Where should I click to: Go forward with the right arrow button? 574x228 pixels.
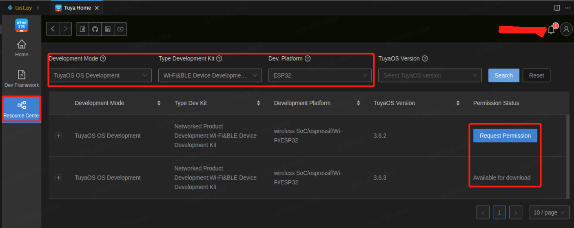[x=65, y=29]
